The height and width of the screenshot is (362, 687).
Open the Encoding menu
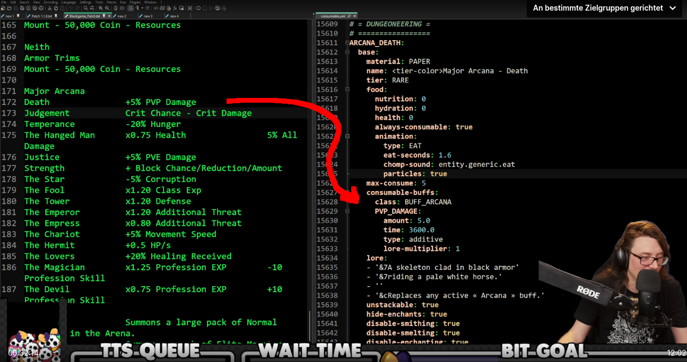tap(50, 2)
